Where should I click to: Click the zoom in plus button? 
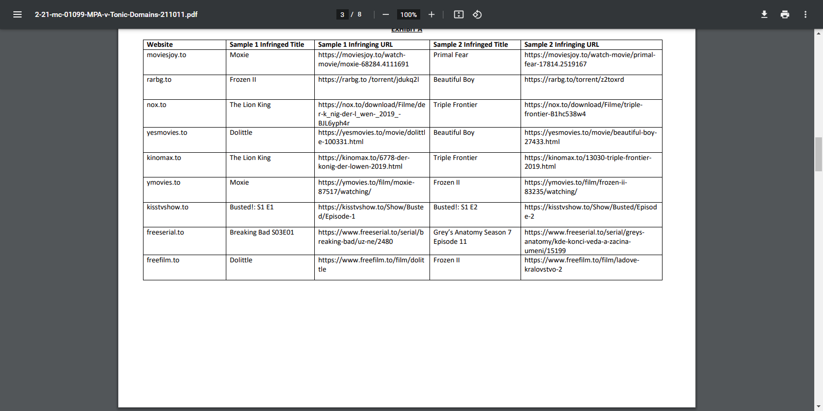pyautogui.click(x=432, y=14)
